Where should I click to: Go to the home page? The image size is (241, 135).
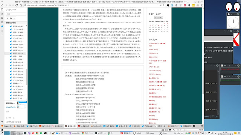pyautogui.click(x=21, y=5)
